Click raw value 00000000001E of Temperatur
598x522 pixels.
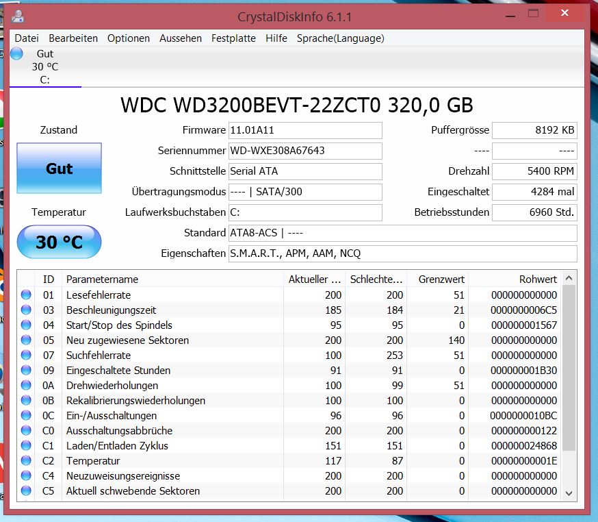tap(523, 461)
